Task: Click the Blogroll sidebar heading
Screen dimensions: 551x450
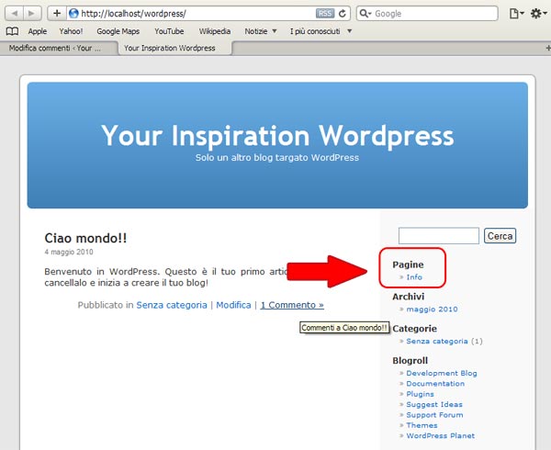Action: [410, 360]
